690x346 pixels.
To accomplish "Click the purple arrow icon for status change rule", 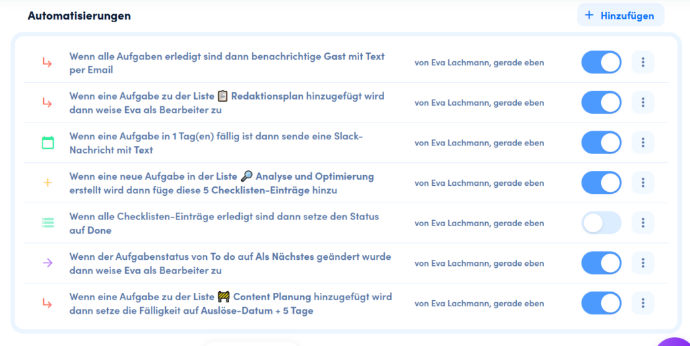I will tap(47, 263).
